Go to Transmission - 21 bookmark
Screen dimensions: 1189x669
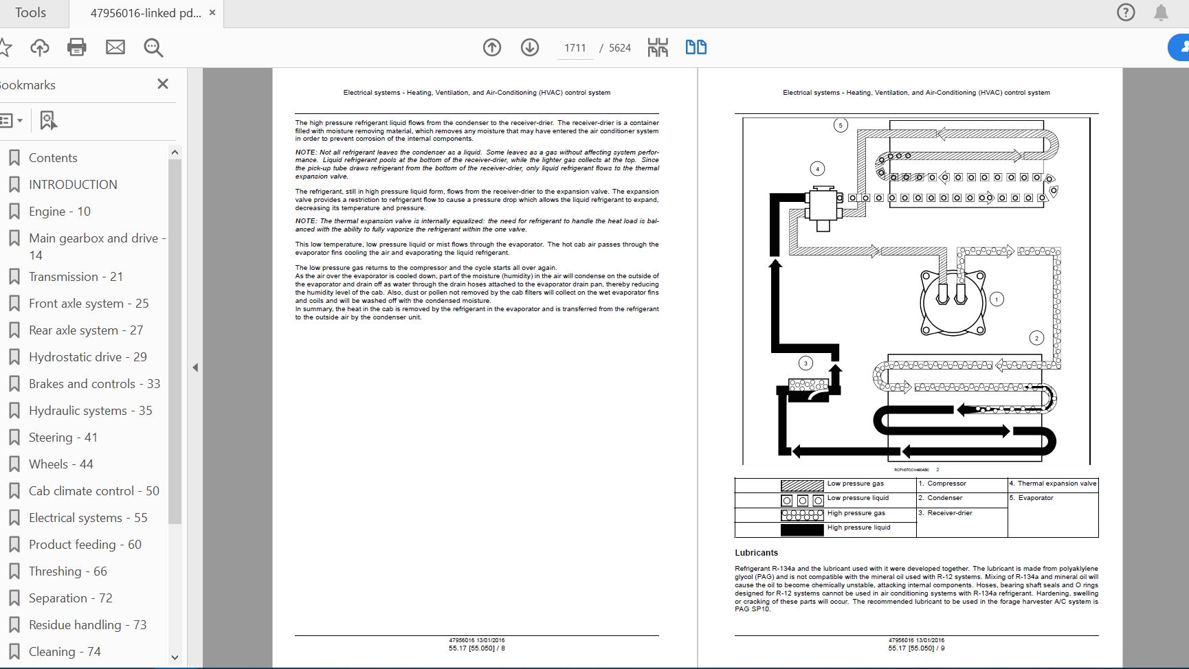[x=76, y=277]
